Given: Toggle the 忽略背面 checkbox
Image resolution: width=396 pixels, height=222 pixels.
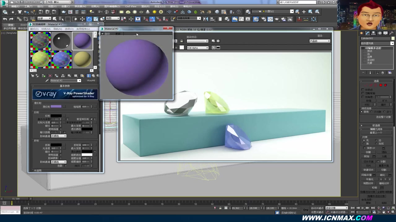Looking at the screenshot, I should click(363, 93).
